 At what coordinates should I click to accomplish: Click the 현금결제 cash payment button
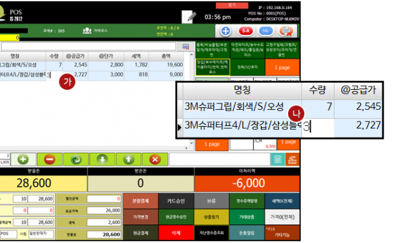pyautogui.click(x=141, y=233)
